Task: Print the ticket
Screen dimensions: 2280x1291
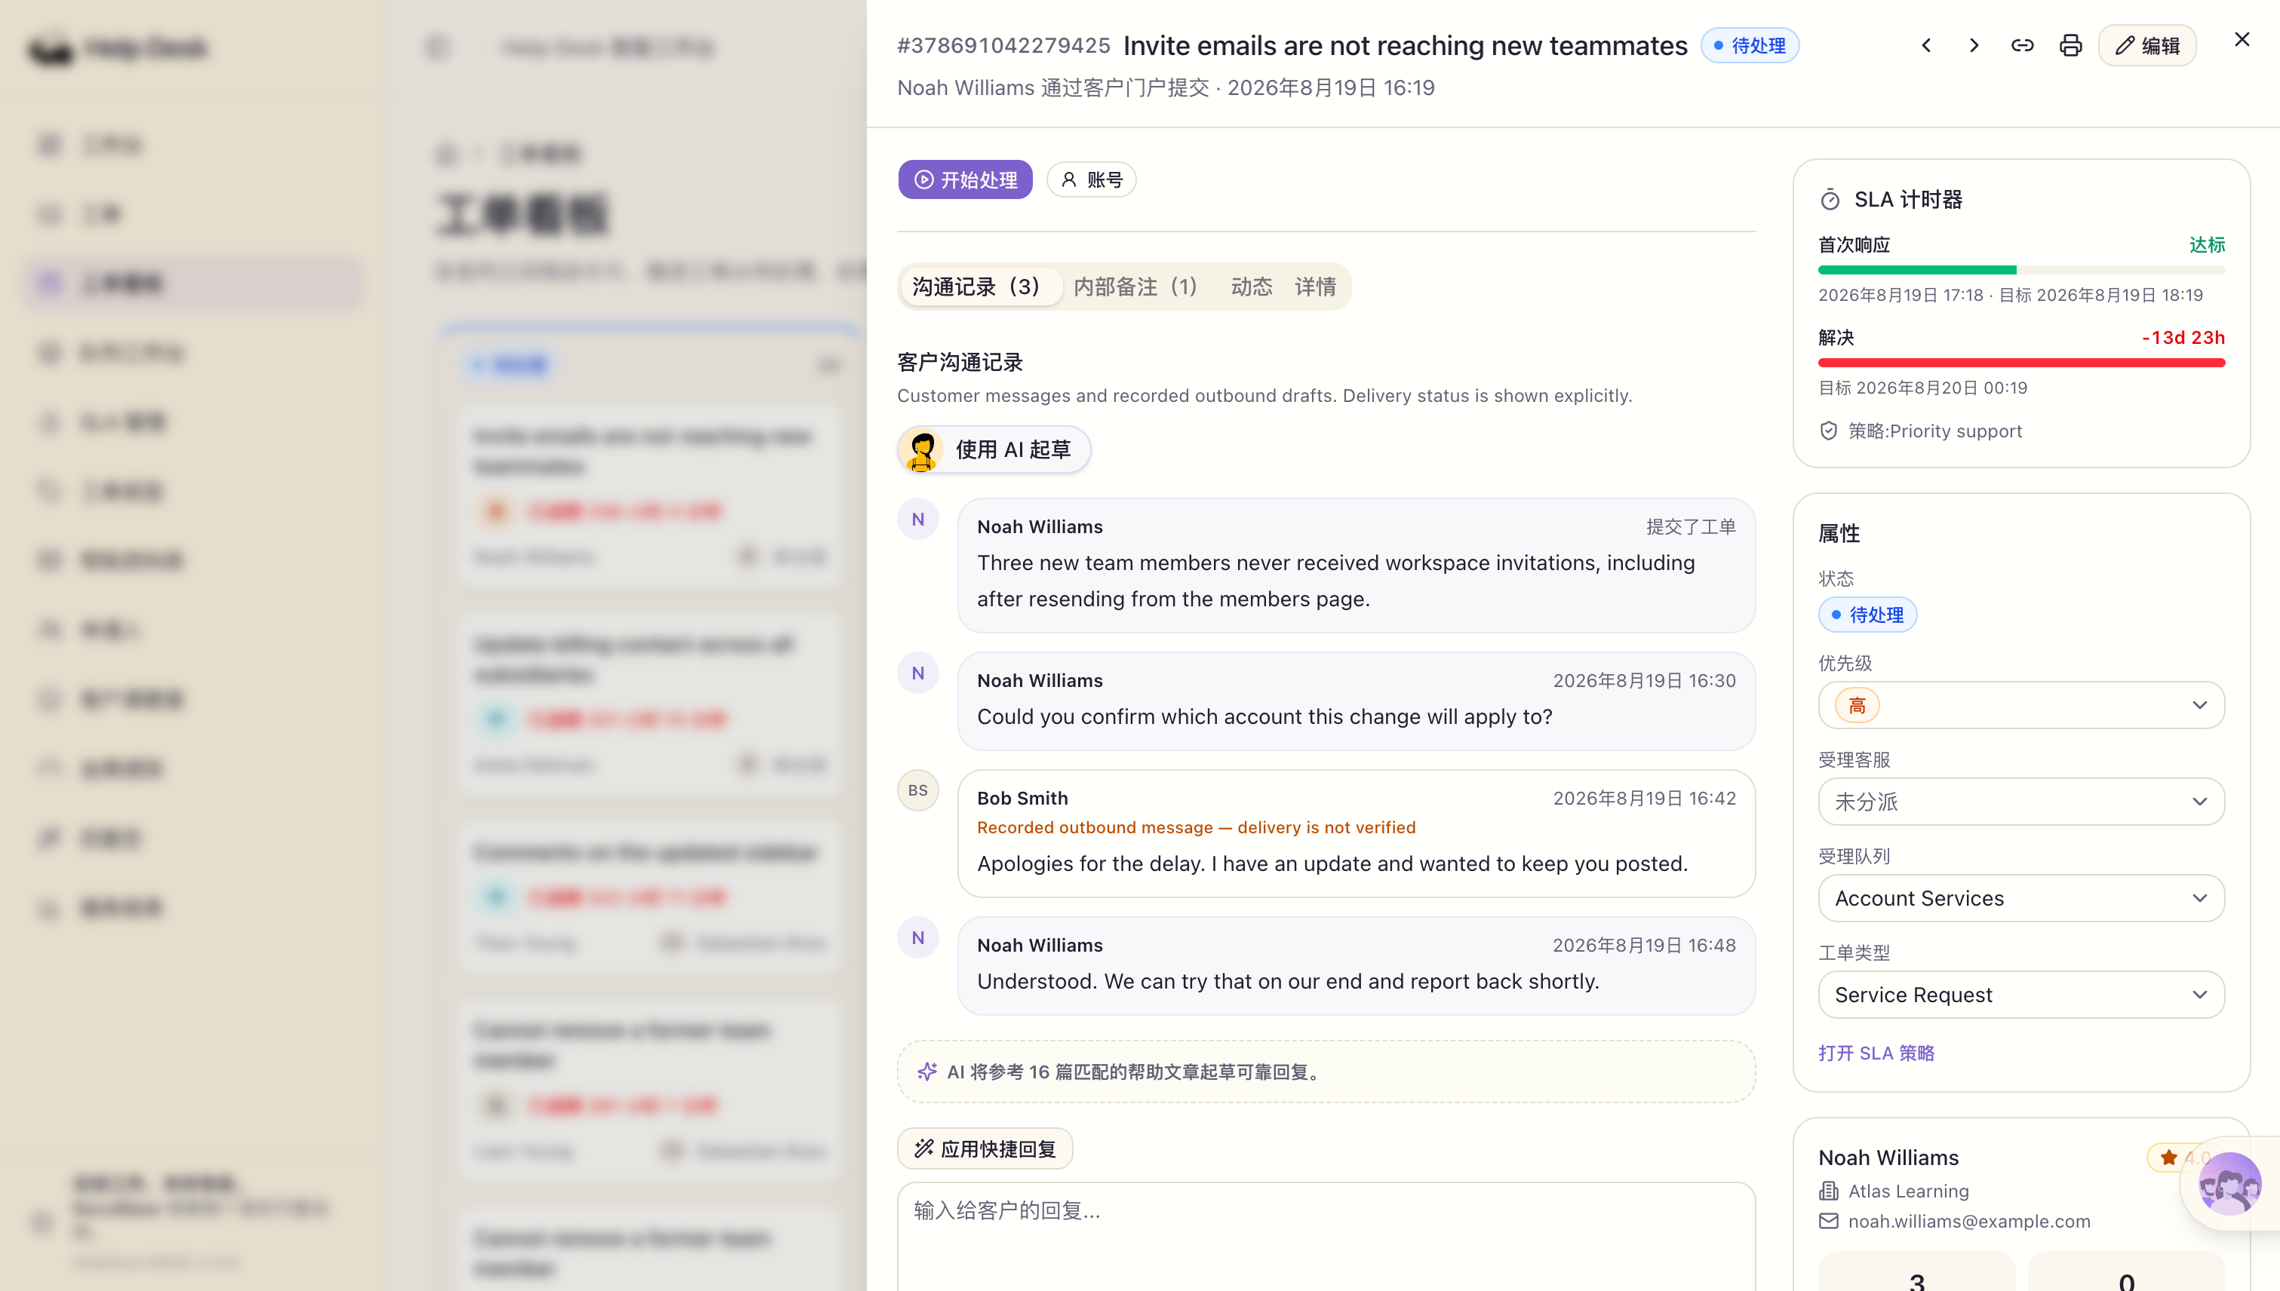Action: coord(2070,45)
